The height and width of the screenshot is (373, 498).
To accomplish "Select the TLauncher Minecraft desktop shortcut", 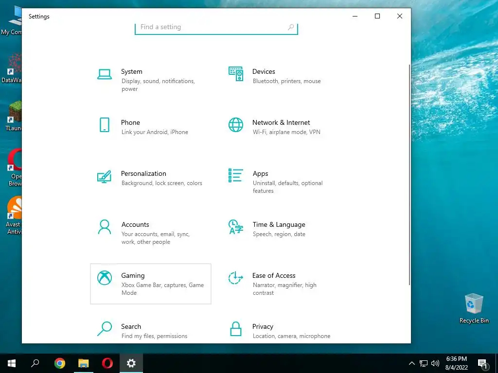I will point(13,116).
